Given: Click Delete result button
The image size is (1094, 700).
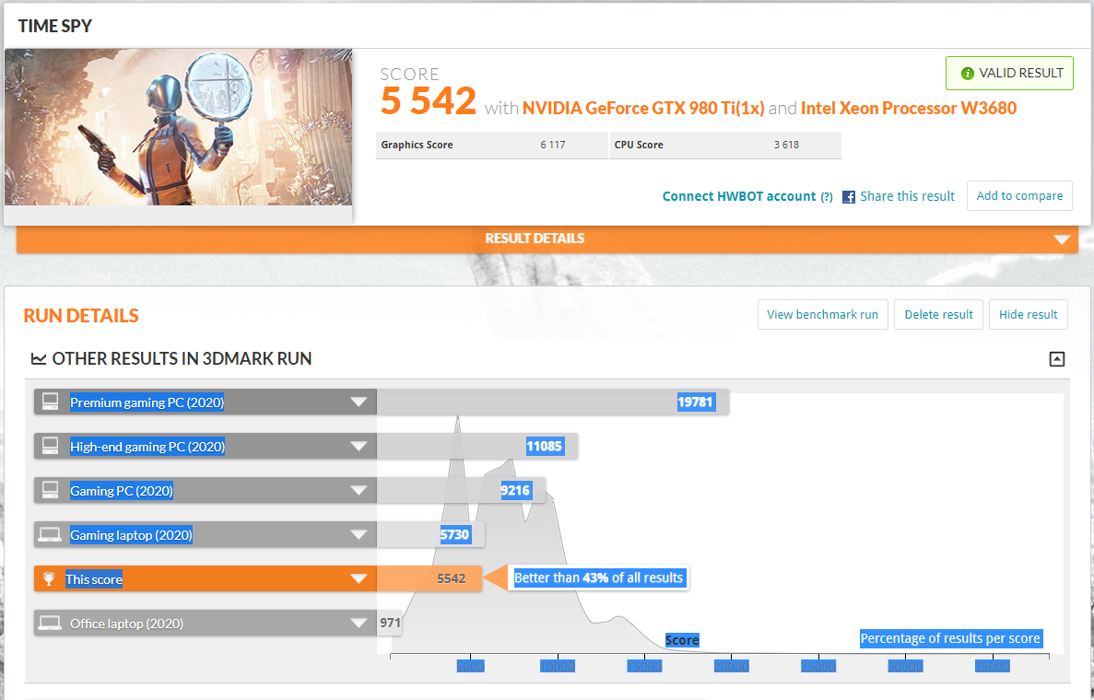Looking at the screenshot, I should click(x=938, y=314).
